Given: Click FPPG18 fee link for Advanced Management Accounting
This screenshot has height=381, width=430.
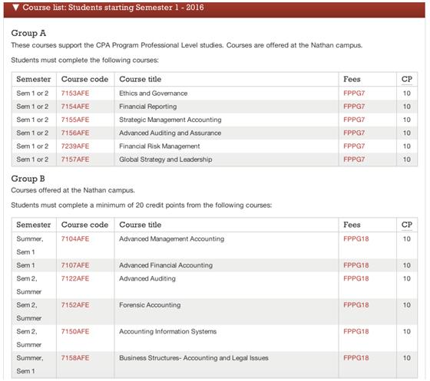Looking at the screenshot, I should pos(356,239).
